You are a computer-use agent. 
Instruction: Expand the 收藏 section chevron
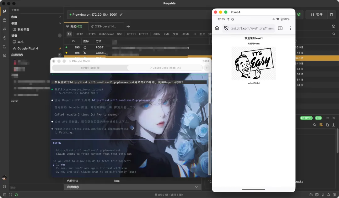[x=60, y=17]
